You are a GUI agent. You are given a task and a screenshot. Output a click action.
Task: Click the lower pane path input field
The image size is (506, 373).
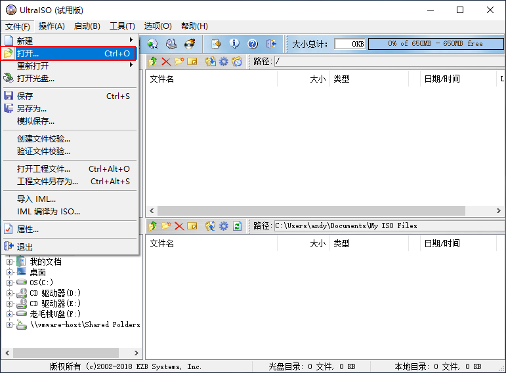click(387, 226)
